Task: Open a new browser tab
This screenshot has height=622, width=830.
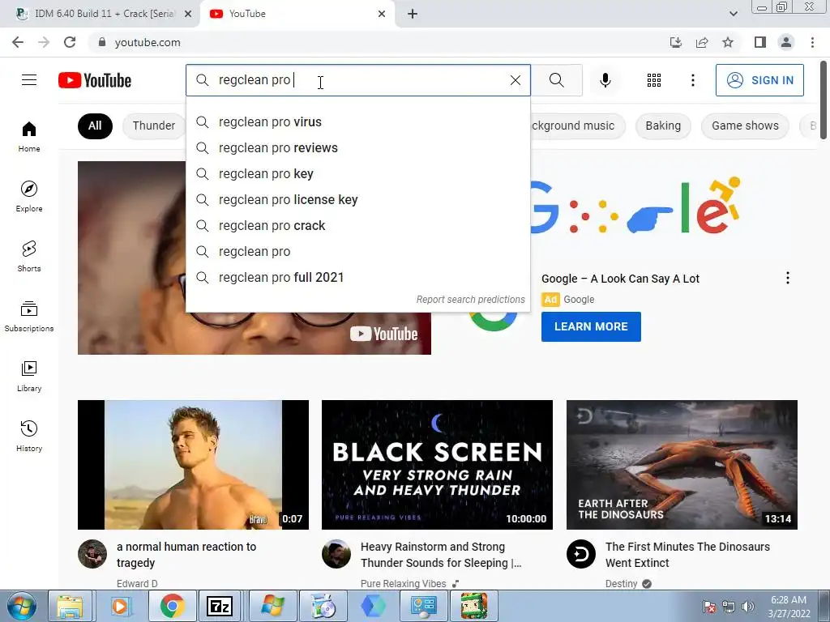Action: [413, 14]
